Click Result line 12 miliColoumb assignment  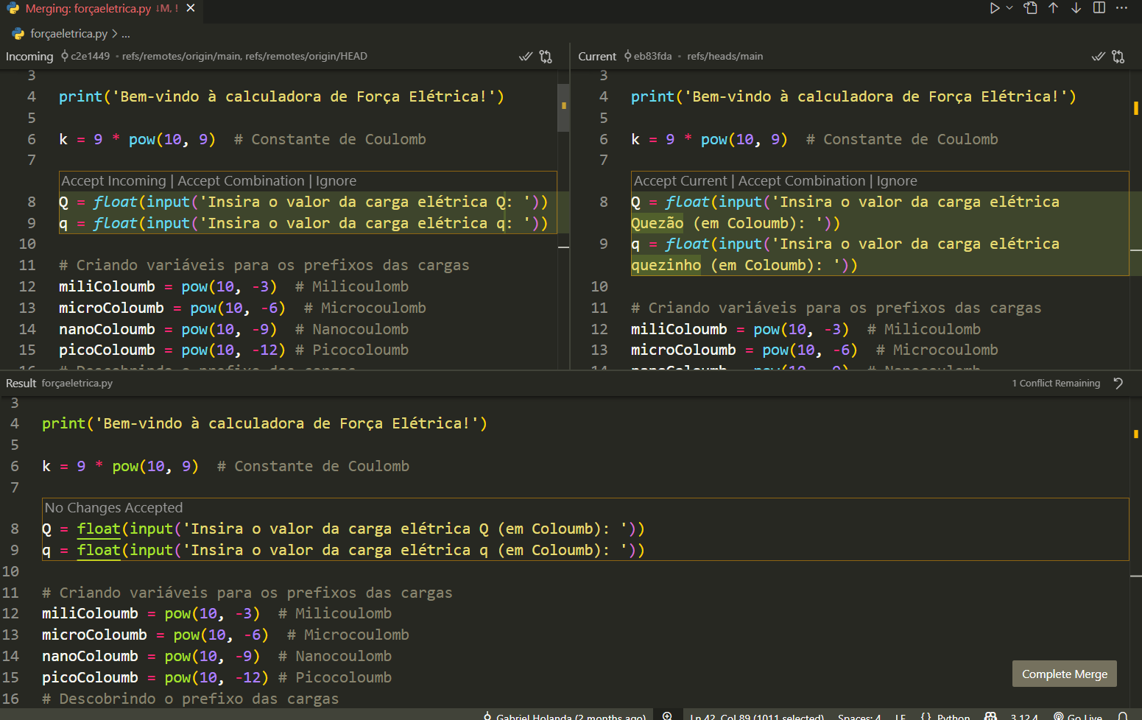point(151,613)
